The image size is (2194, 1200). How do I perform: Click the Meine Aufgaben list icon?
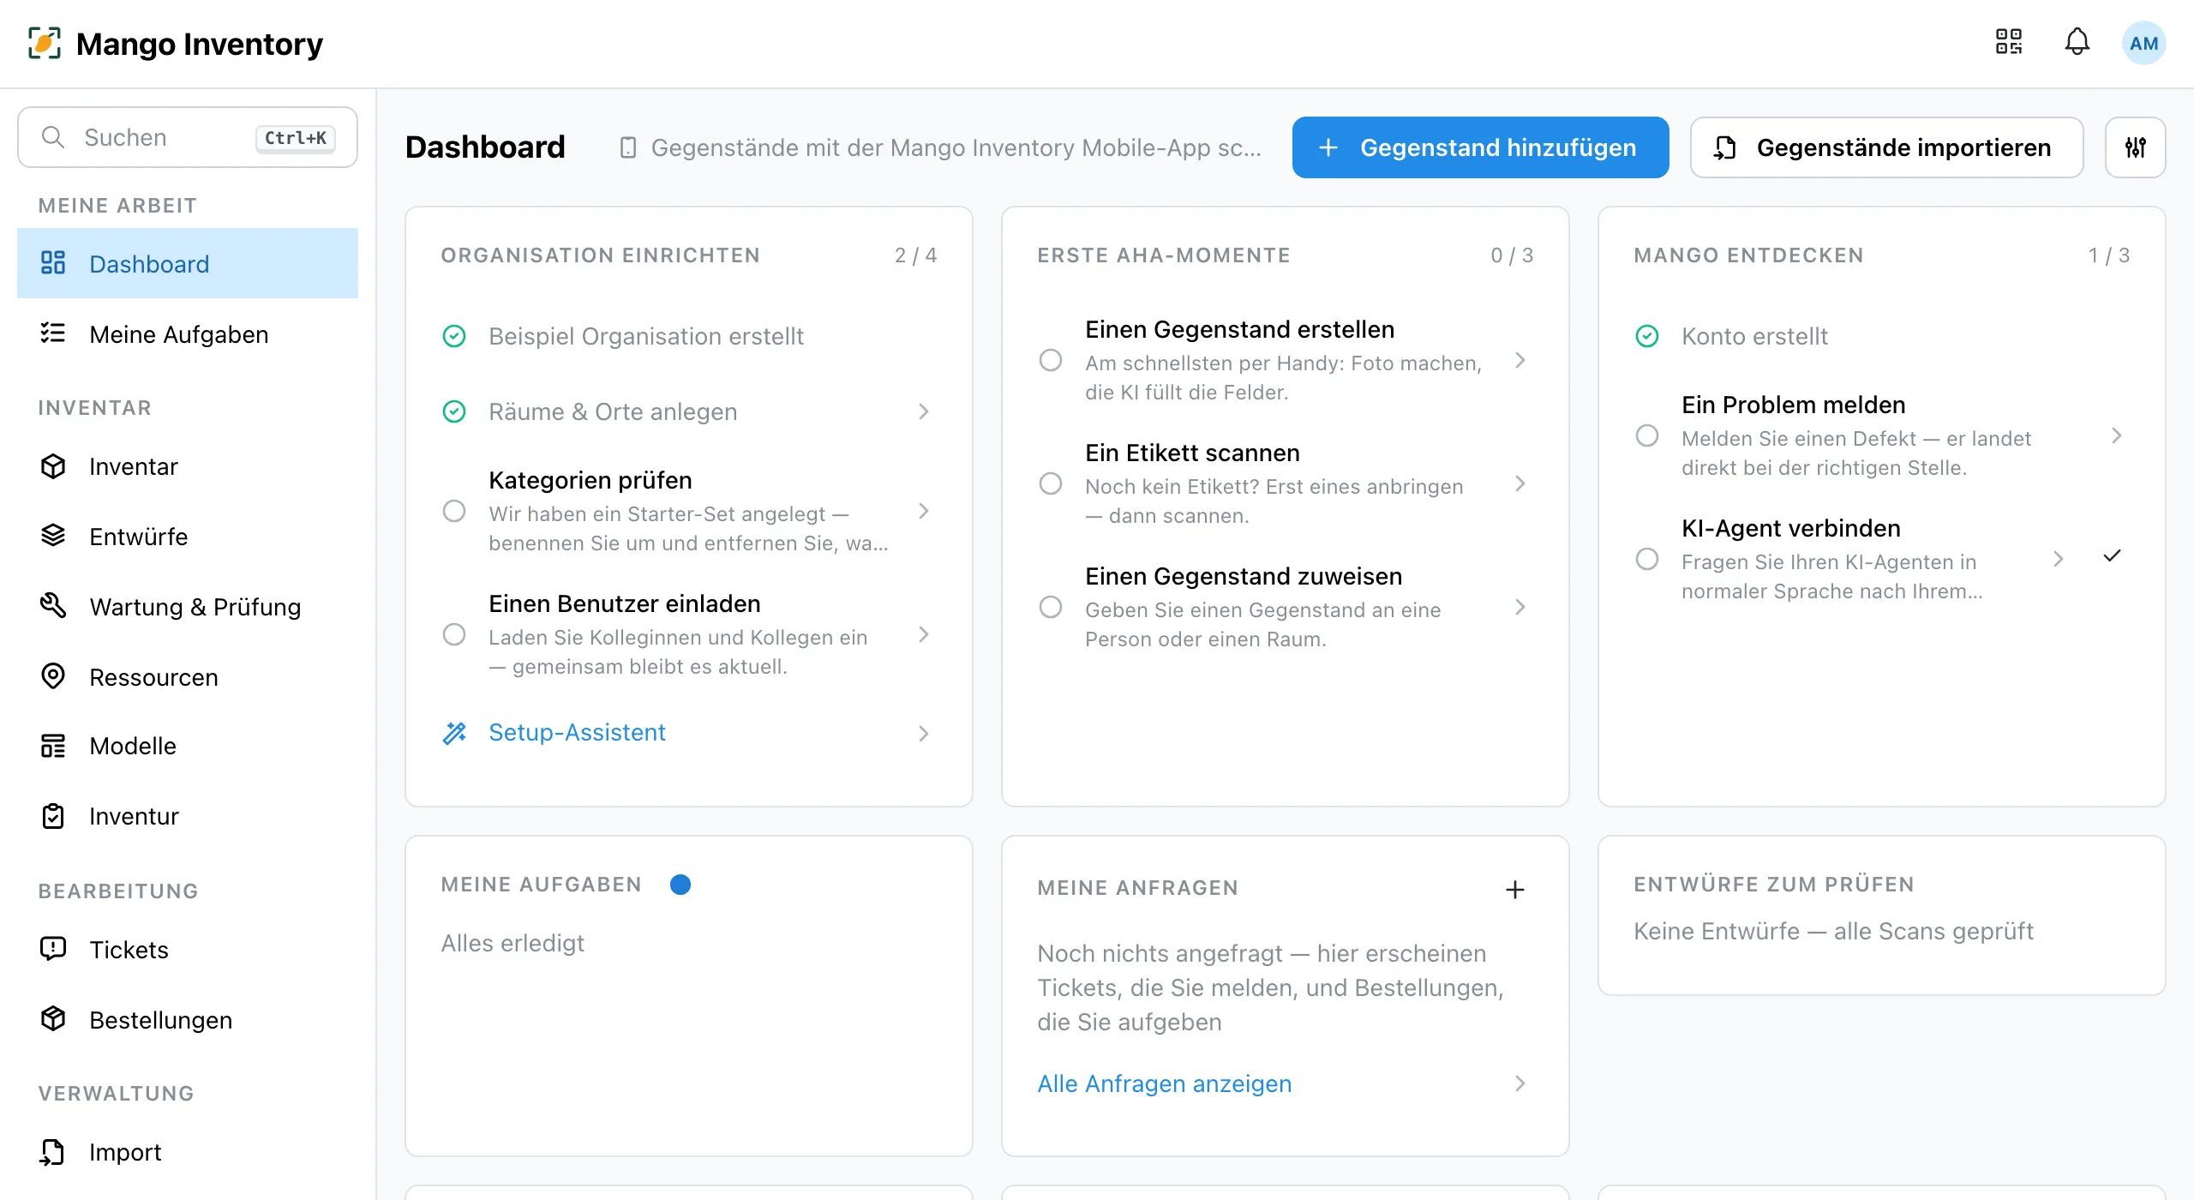pyautogui.click(x=53, y=333)
